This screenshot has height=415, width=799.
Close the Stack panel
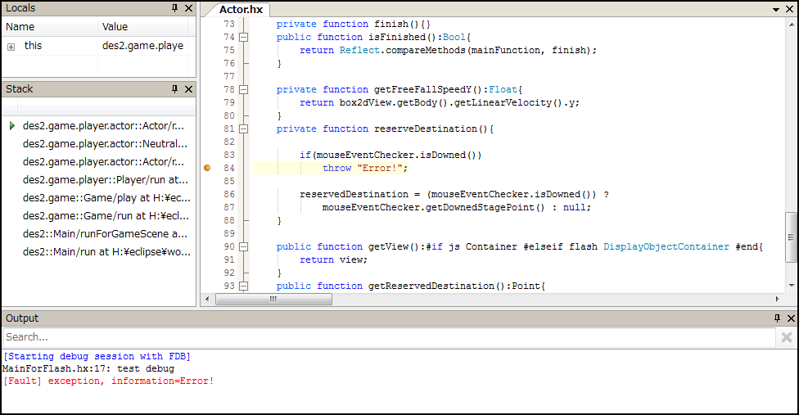pos(188,89)
